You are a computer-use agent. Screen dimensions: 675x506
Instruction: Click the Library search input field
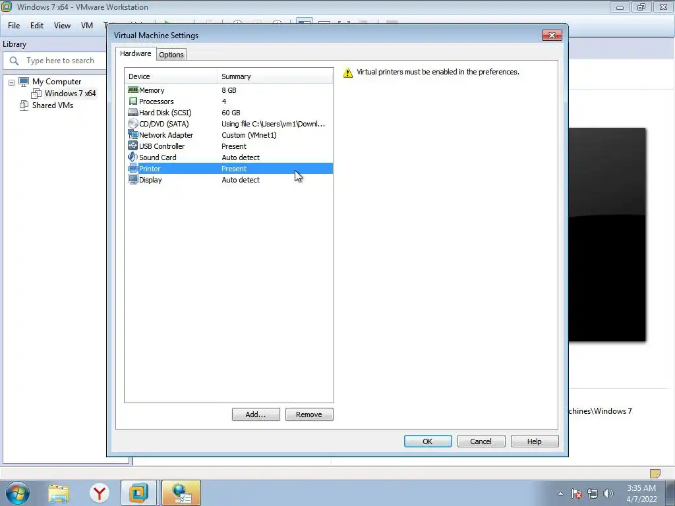tap(55, 61)
